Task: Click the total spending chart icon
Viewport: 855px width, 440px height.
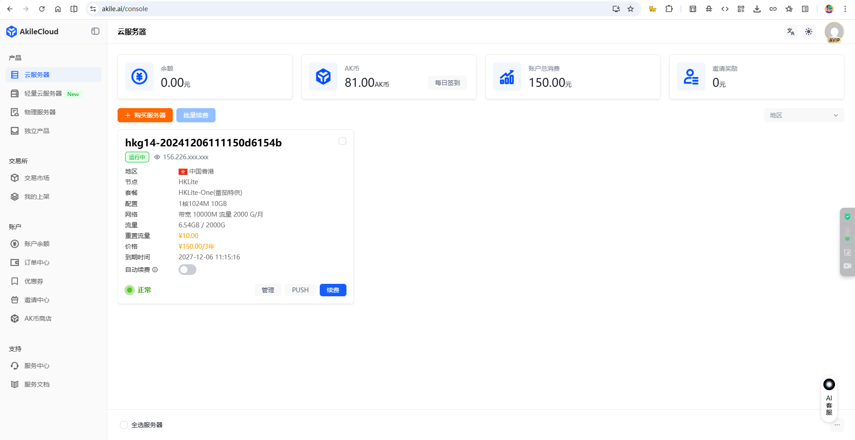Action: click(507, 77)
